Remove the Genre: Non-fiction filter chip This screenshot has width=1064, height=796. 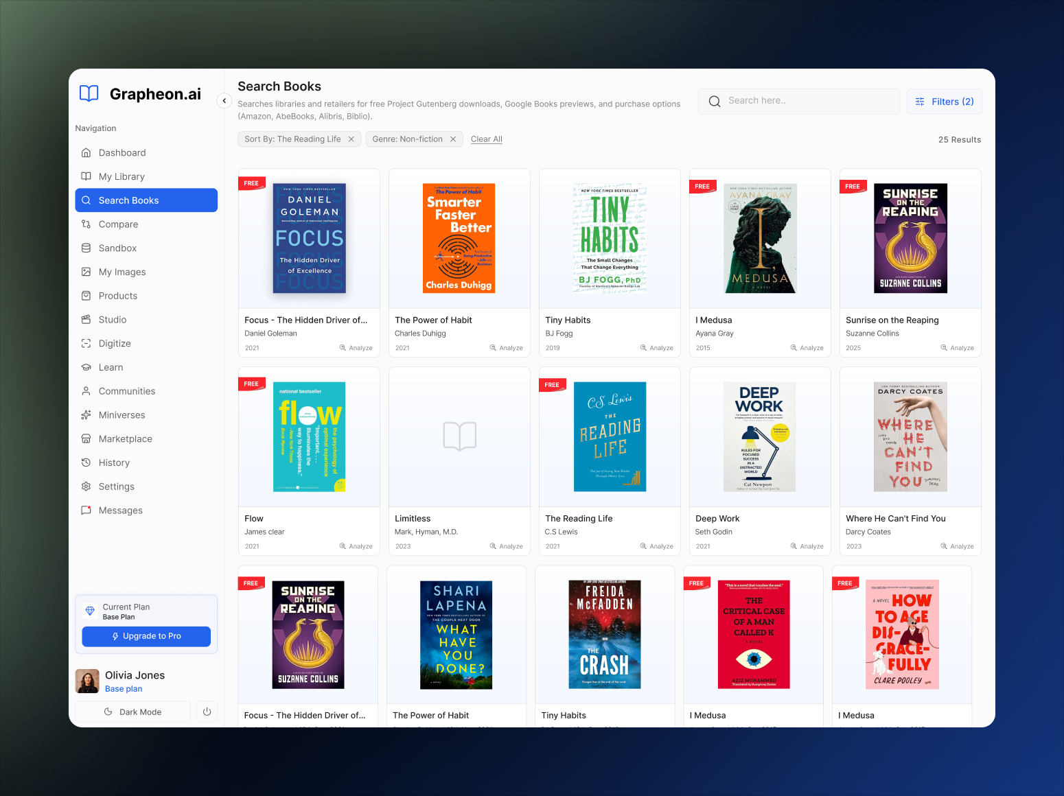pos(453,139)
